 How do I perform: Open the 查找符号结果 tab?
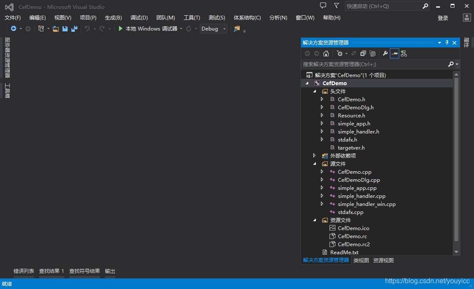[x=85, y=271]
